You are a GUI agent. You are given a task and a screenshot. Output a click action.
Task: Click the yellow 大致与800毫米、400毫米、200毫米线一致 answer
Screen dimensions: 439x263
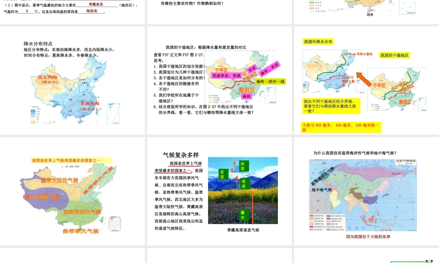[342, 128]
